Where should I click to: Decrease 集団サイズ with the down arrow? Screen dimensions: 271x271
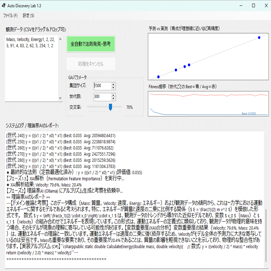[113, 88]
